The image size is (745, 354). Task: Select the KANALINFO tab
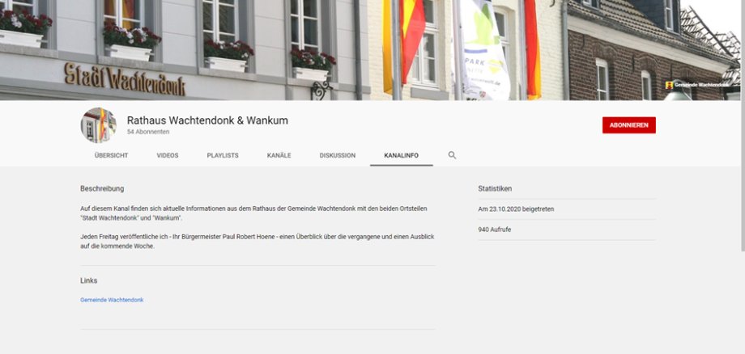coord(402,155)
